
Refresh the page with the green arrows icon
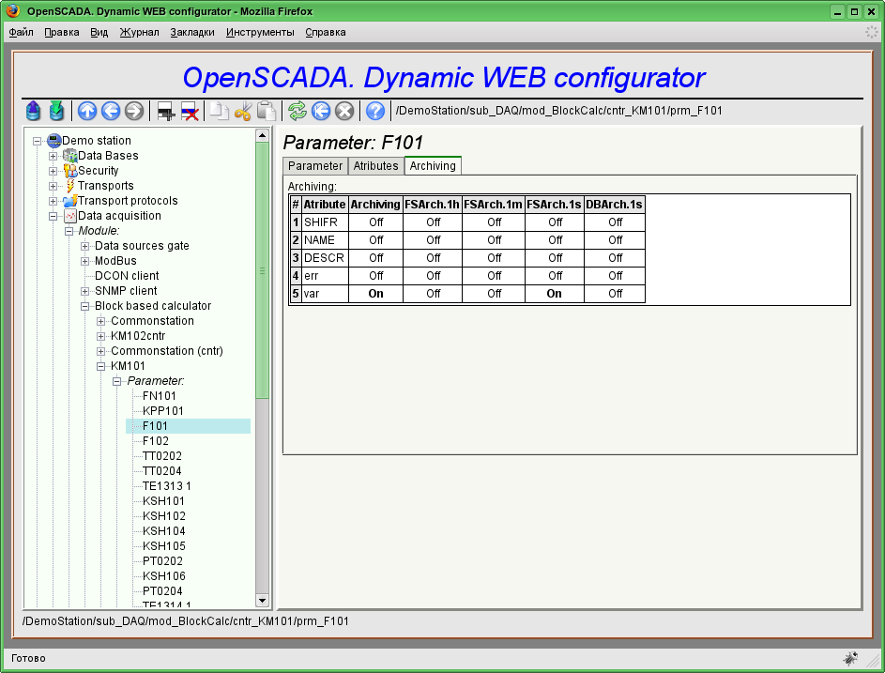[298, 111]
